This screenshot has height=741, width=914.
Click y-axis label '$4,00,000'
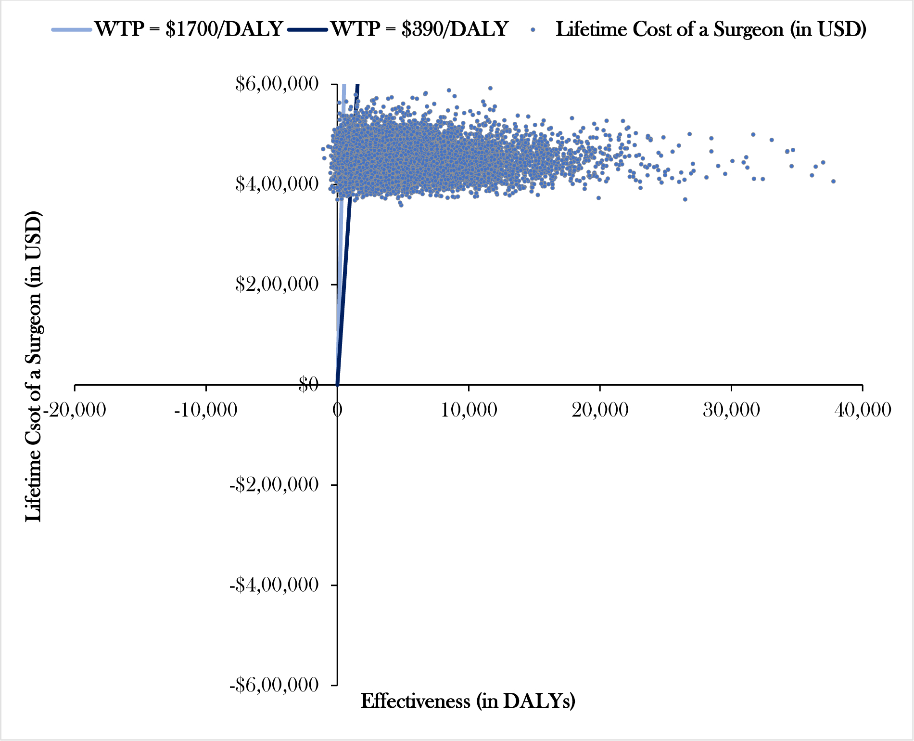[x=277, y=184]
